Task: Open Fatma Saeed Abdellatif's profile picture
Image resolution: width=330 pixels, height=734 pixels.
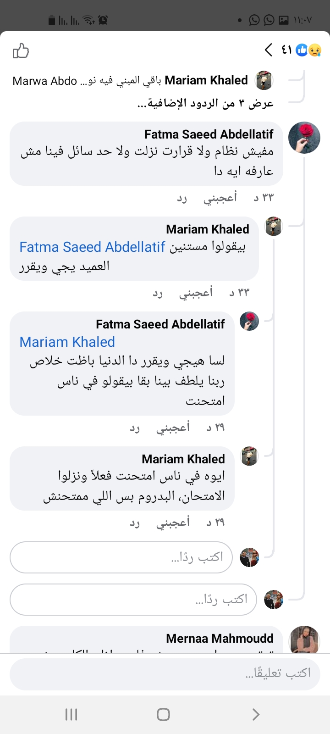Action: 304,137
